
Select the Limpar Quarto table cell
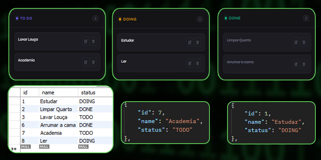(x=58, y=109)
